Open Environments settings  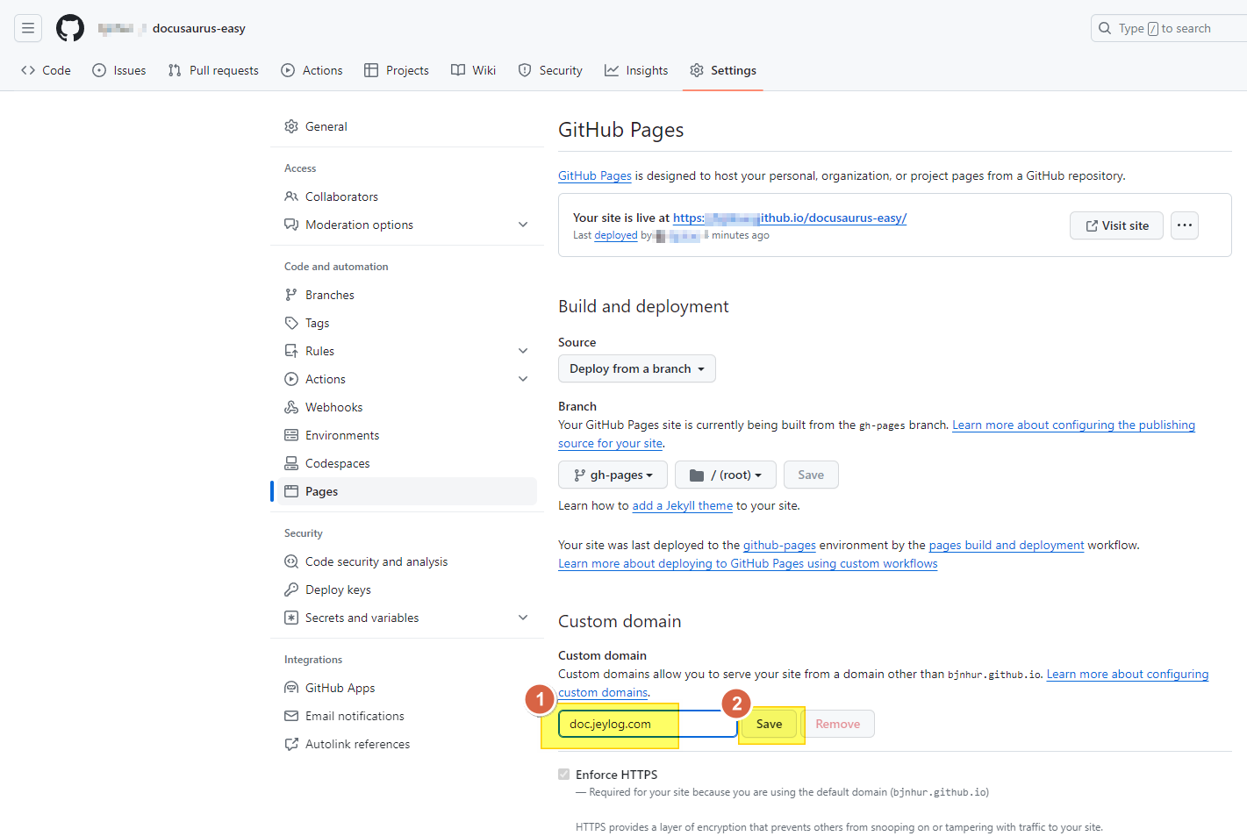point(407,435)
